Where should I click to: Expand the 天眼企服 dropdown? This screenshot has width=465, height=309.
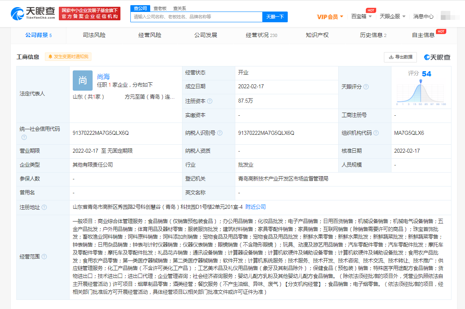tap(393, 16)
